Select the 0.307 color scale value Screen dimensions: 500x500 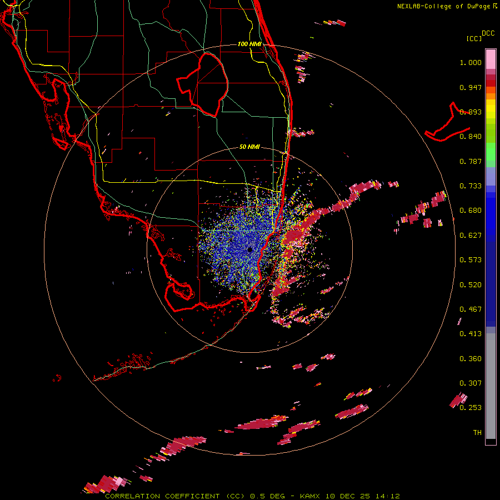tap(471, 383)
